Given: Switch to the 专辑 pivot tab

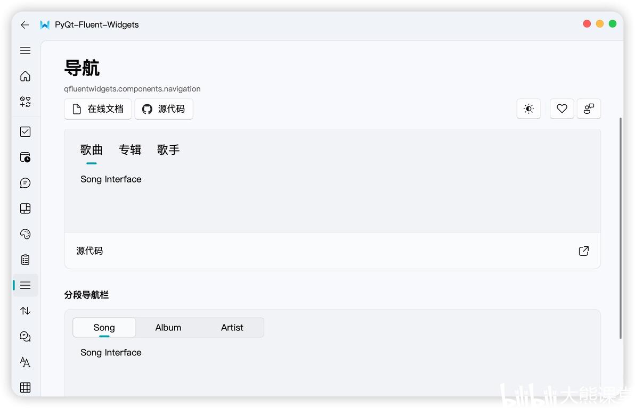Looking at the screenshot, I should coord(130,150).
